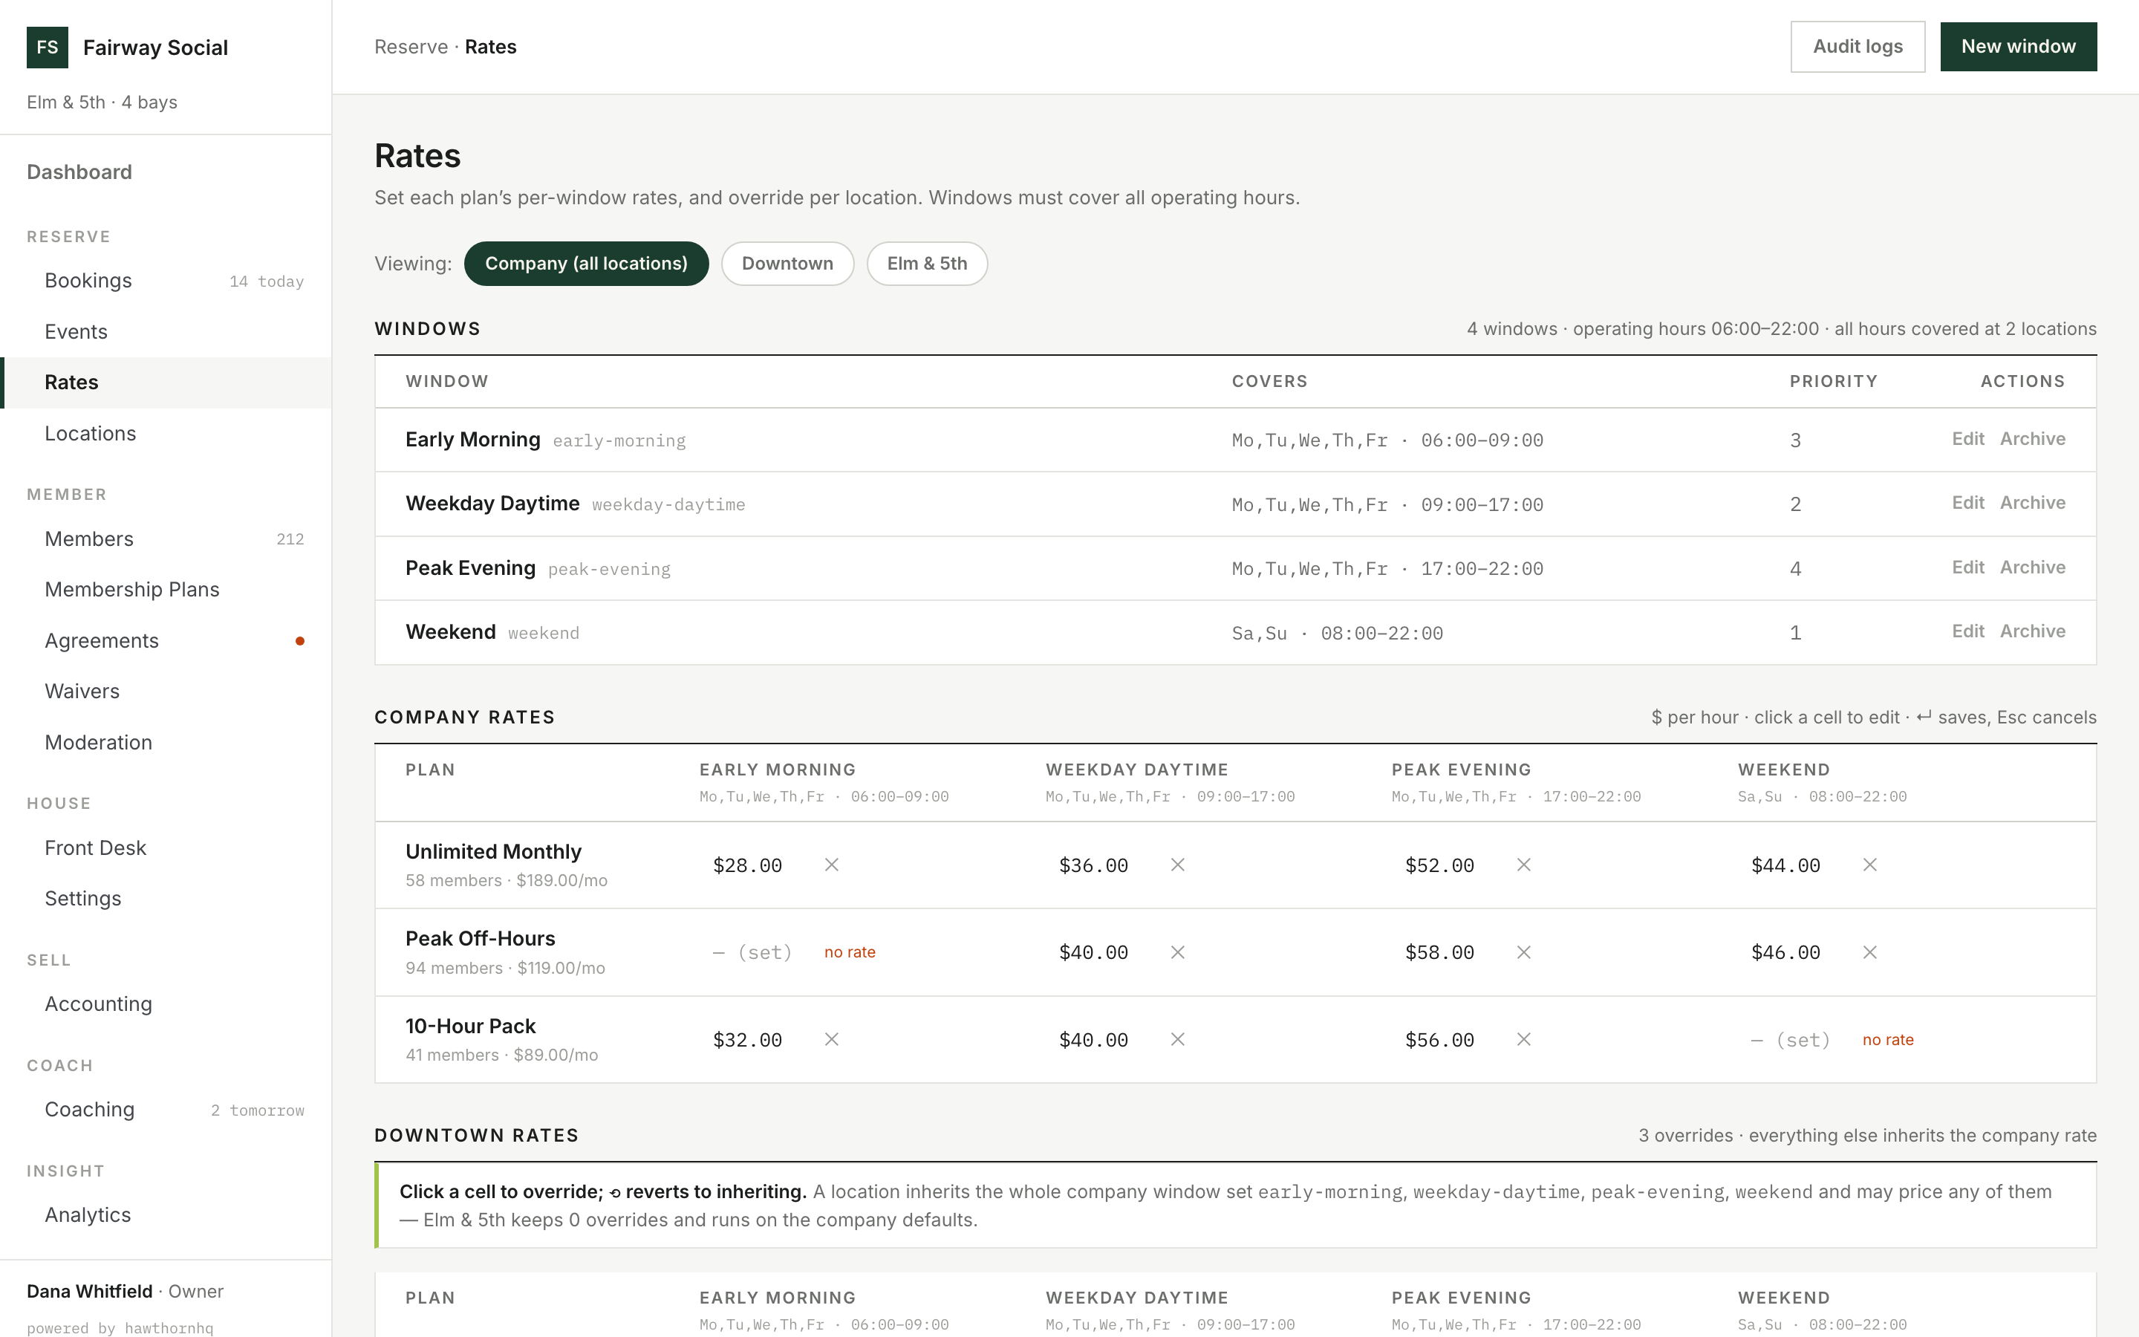Edit the Early Morning window
The height and width of the screenshot is (1337, 2139).
pos(1967,440)
